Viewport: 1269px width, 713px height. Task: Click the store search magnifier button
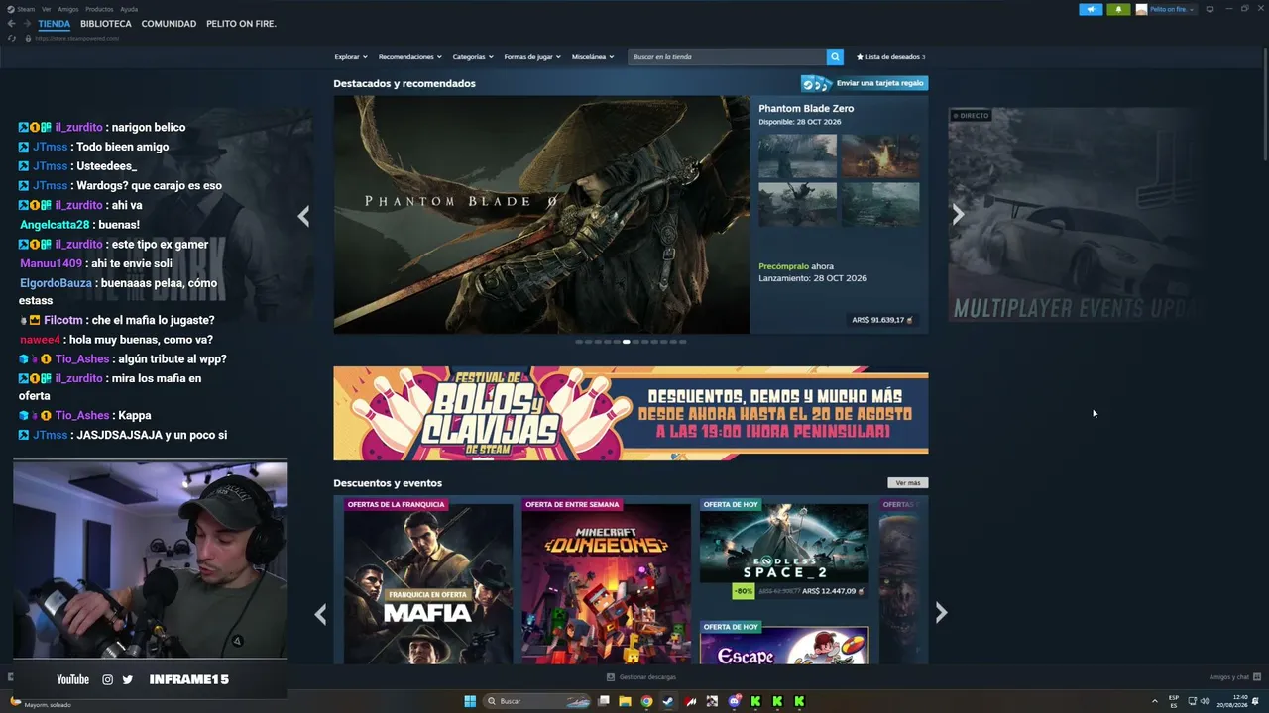click(x=835, y=57)
